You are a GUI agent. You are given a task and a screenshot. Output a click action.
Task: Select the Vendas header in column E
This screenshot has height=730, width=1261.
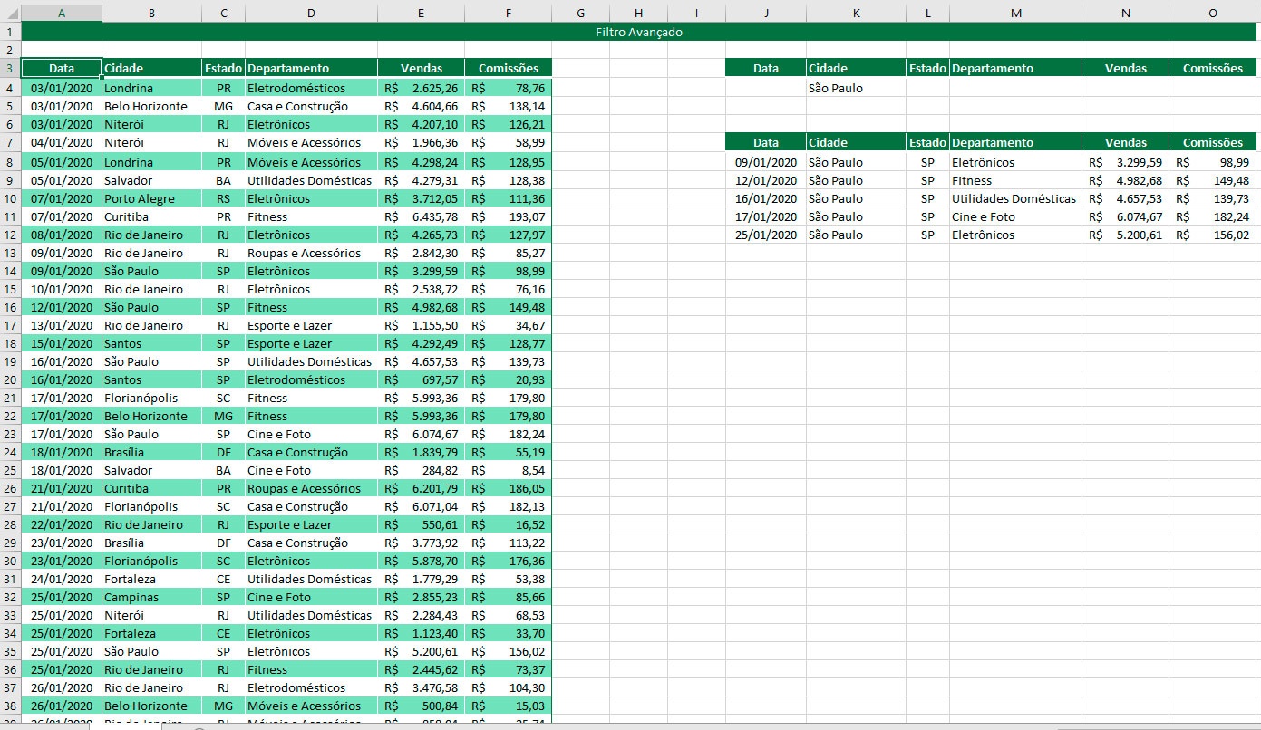coord(421,68)
